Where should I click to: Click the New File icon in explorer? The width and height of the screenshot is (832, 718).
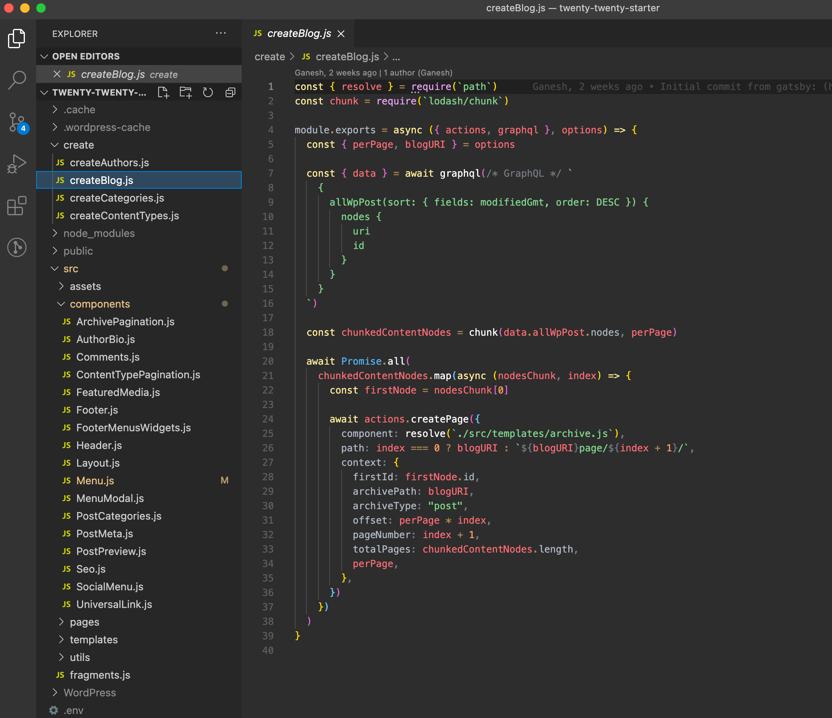(x=163, y=92)
